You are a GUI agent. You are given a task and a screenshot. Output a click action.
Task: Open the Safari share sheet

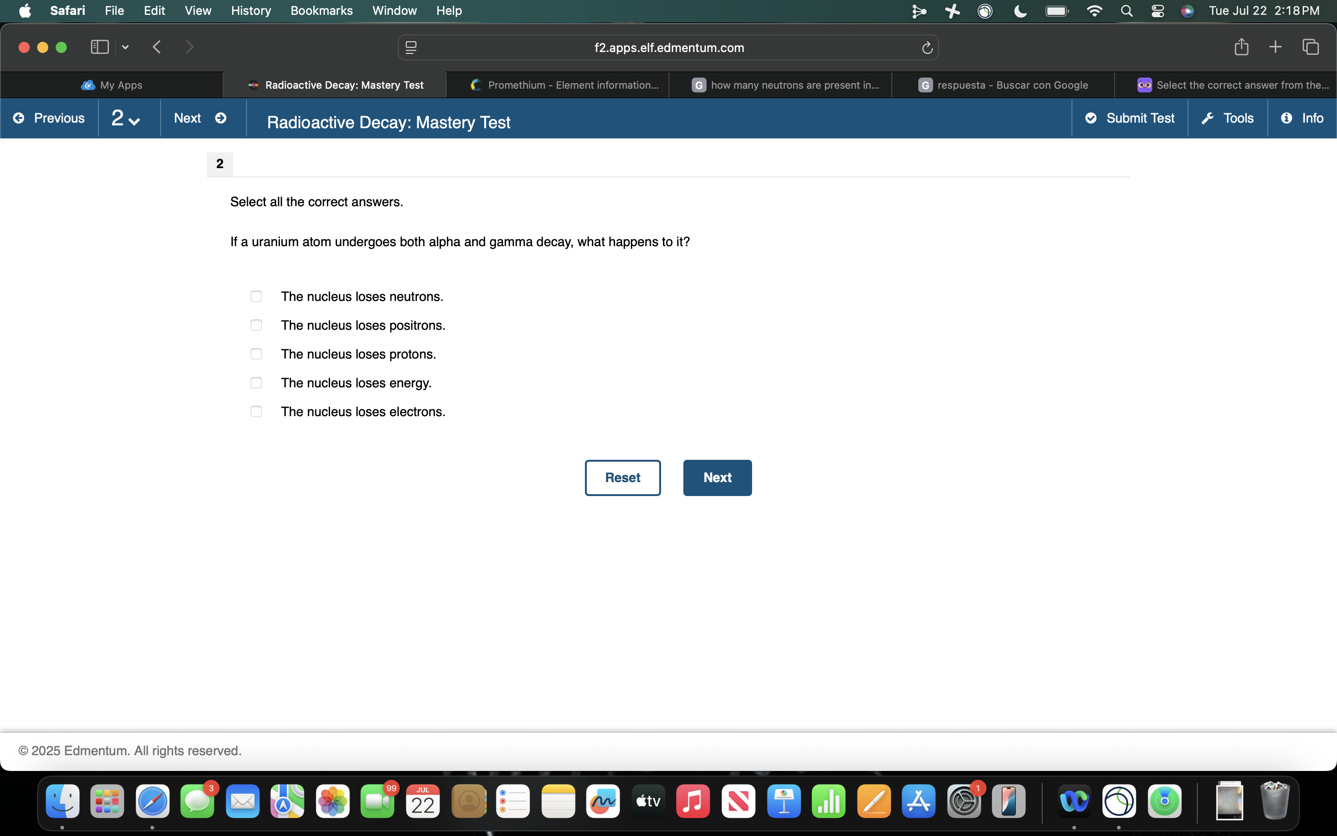pyautogui.click(x=1241, y=47)
